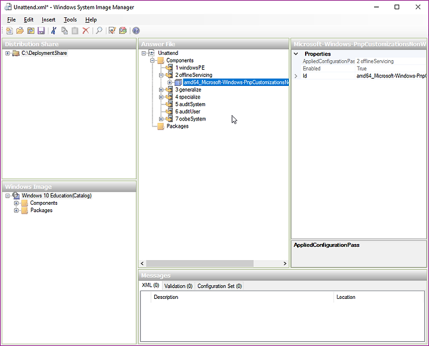Image resolution: width=429 pixels, height=346 pixels.
Task: Select the 5 auditSystem label
Action: (190, 104)
